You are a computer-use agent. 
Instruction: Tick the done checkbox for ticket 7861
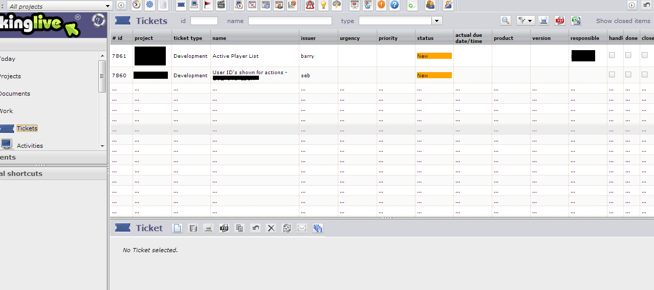pos(628,55)
